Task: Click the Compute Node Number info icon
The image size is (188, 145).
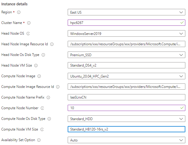Action: (x=42, y=108)
